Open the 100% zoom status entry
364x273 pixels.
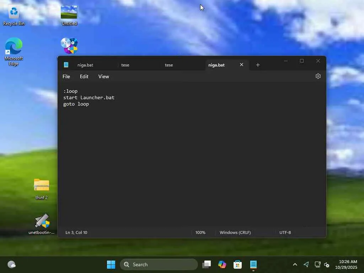click(x=200, y=232)
